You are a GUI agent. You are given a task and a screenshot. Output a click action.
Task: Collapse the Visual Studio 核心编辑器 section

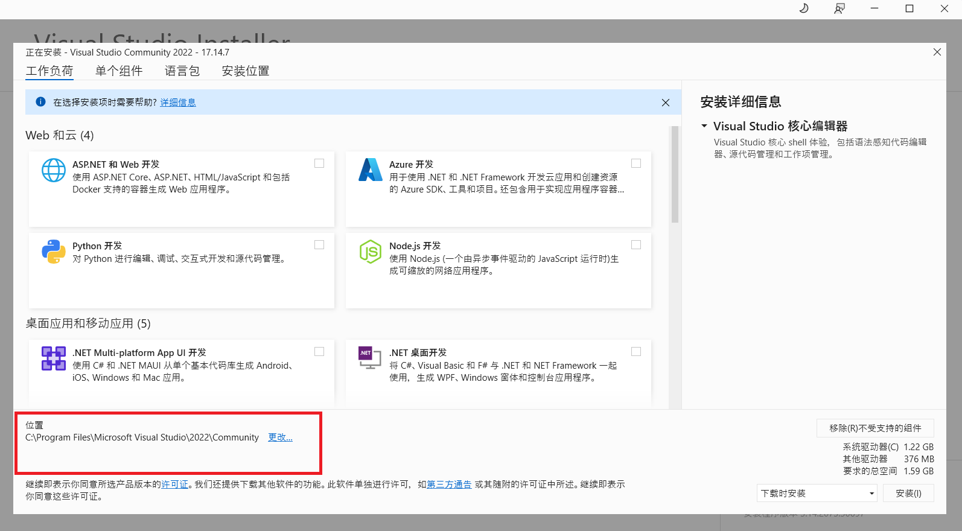(x=704, y=126)
